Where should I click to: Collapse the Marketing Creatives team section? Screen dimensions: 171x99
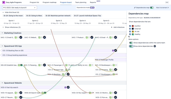click(2, 33)
